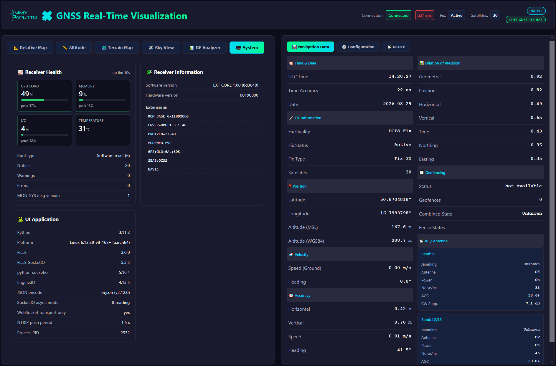Open the RF Analyzer tab
556x366 pixels.
tap(205, 48)
